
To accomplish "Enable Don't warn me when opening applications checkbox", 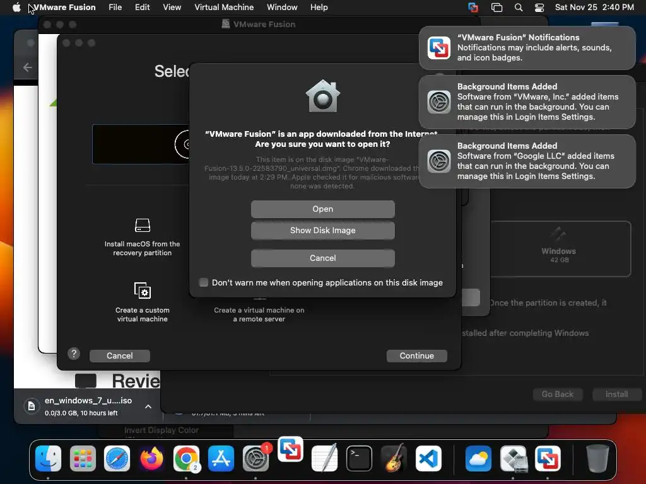I will point(204,282).
